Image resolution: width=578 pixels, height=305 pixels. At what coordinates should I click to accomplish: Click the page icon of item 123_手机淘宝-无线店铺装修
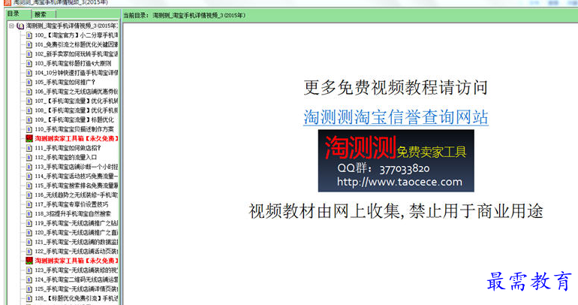click(x=29, y=270)
